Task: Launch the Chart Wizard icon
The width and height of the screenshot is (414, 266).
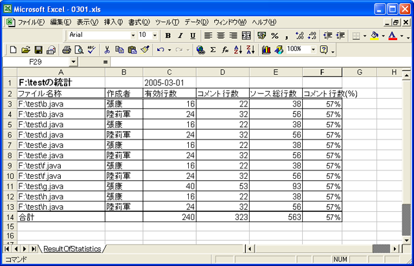Action: [x=267, y=49]
